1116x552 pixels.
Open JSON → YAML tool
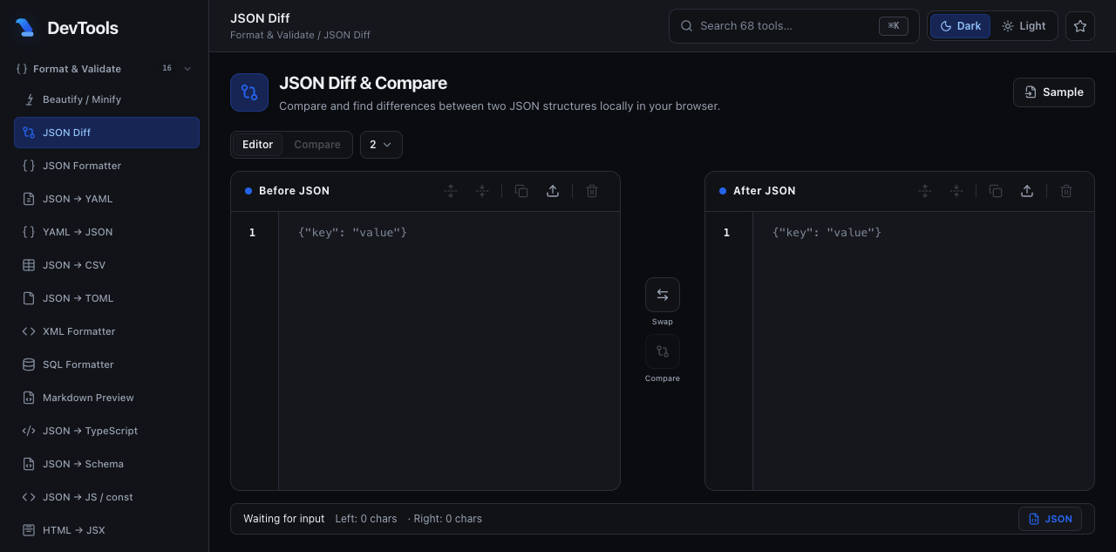(x=106, y=199)
